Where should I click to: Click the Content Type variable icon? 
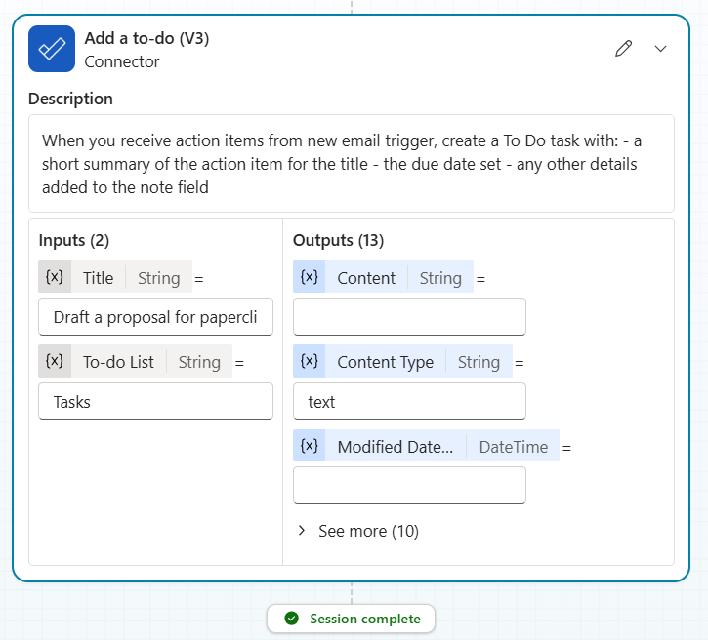[x=310, y=361]
